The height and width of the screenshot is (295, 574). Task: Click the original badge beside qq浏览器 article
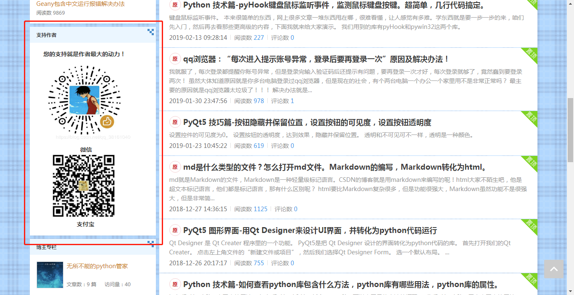(x=175, y=59)
